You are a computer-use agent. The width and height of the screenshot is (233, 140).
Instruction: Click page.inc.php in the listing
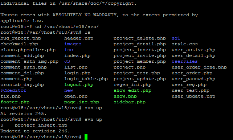tap(82, 102)
